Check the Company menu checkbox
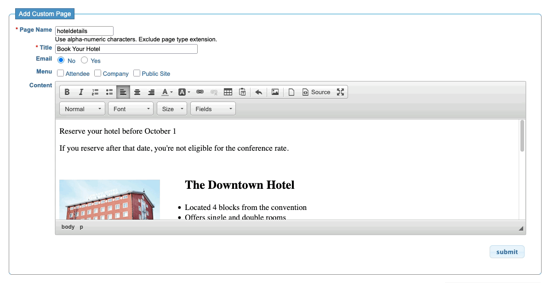 [x=98, y=73]
